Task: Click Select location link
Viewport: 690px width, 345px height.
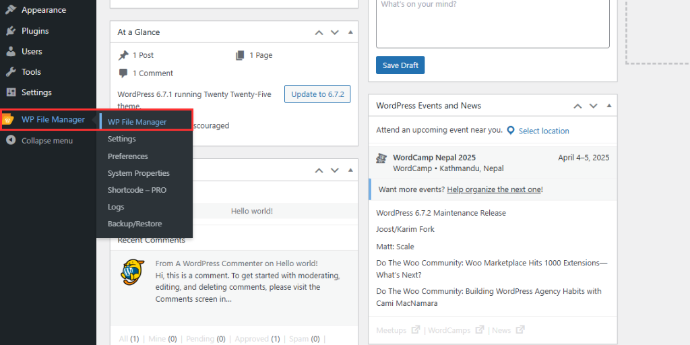Action: click(544, 131)
